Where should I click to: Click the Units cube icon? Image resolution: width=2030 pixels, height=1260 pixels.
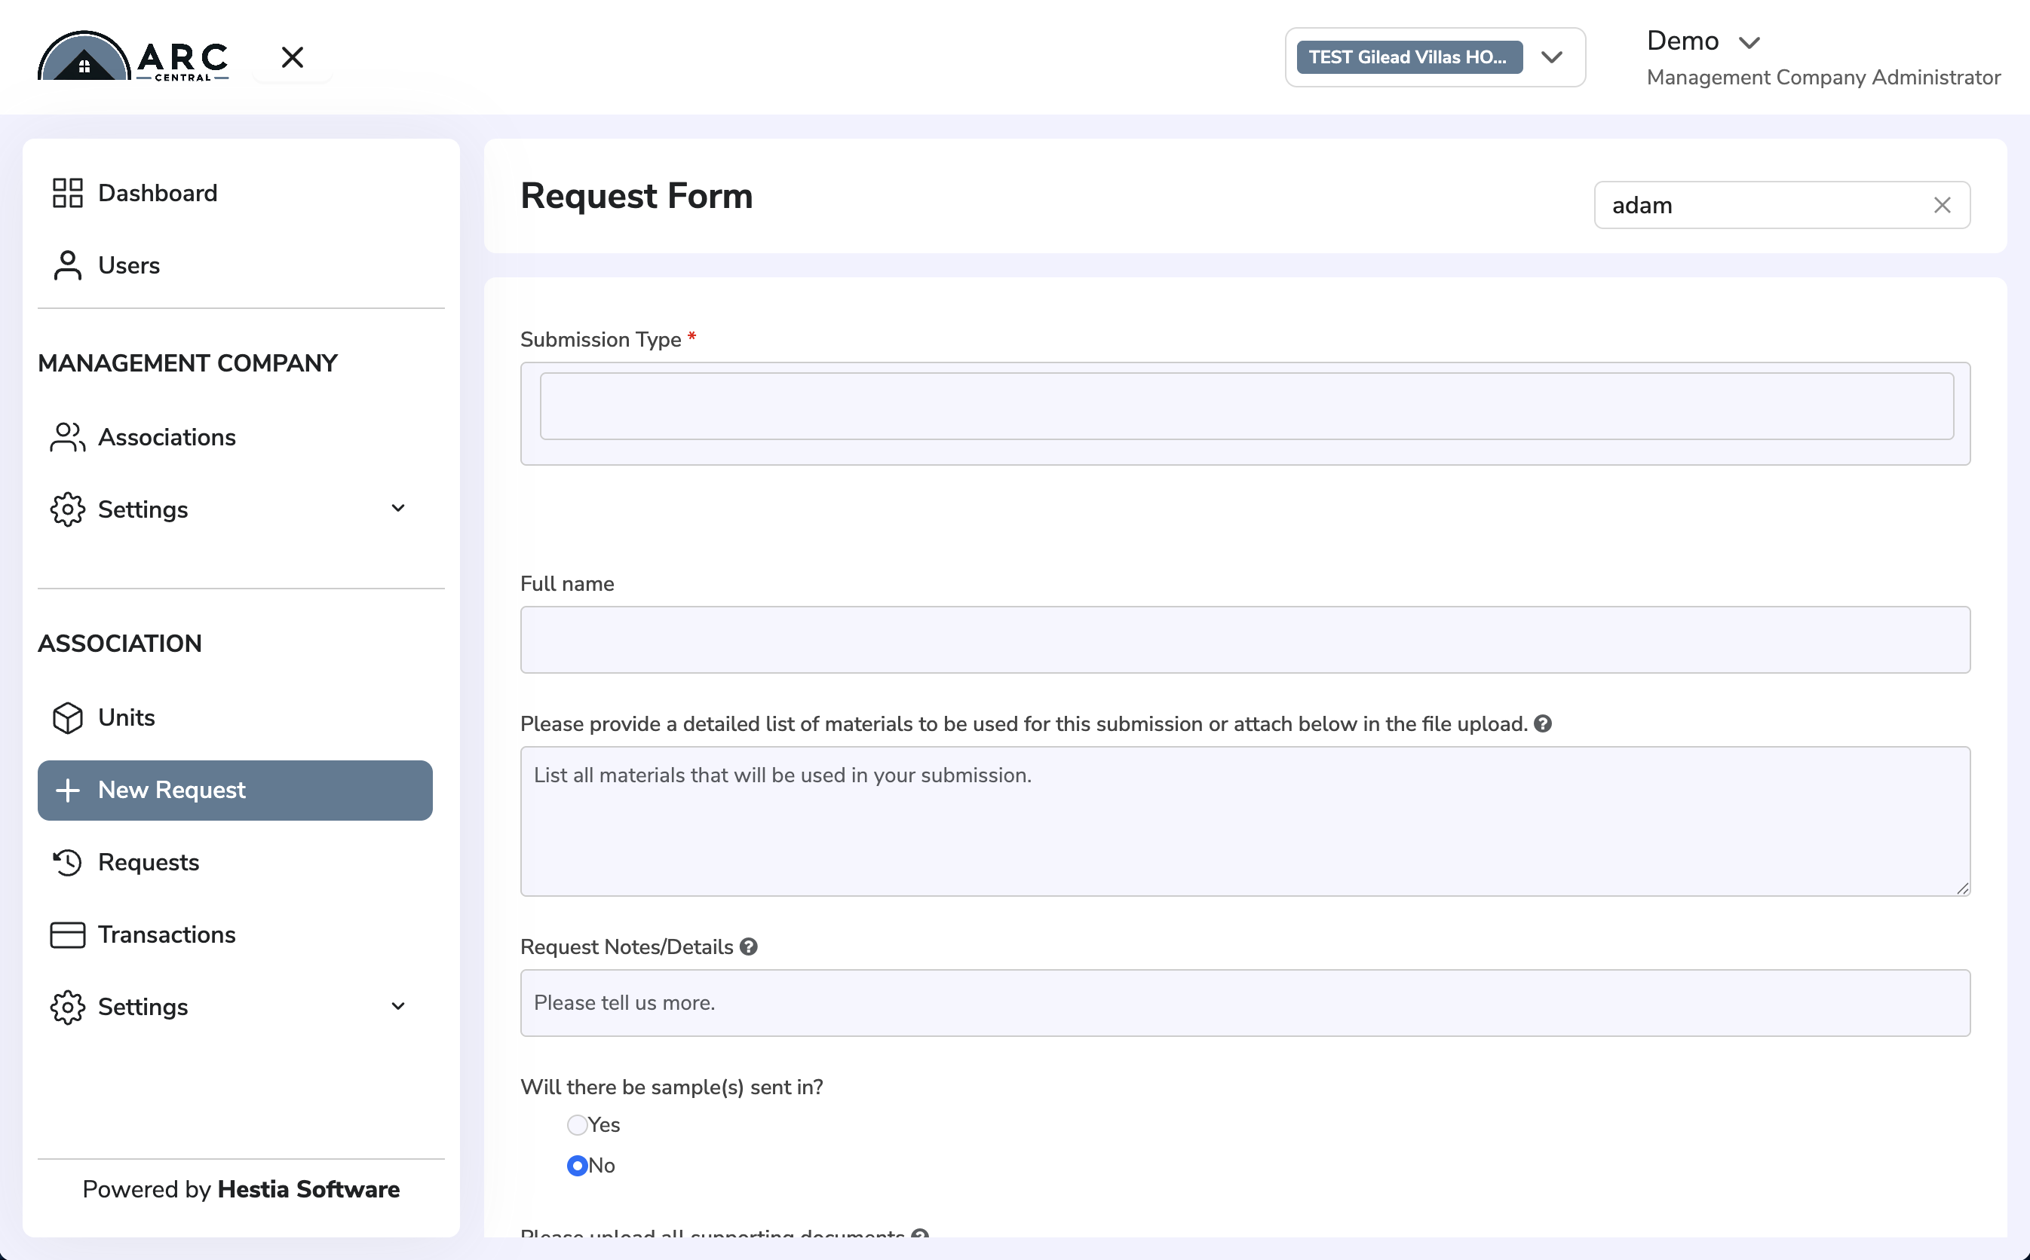(x=68, y=717)
